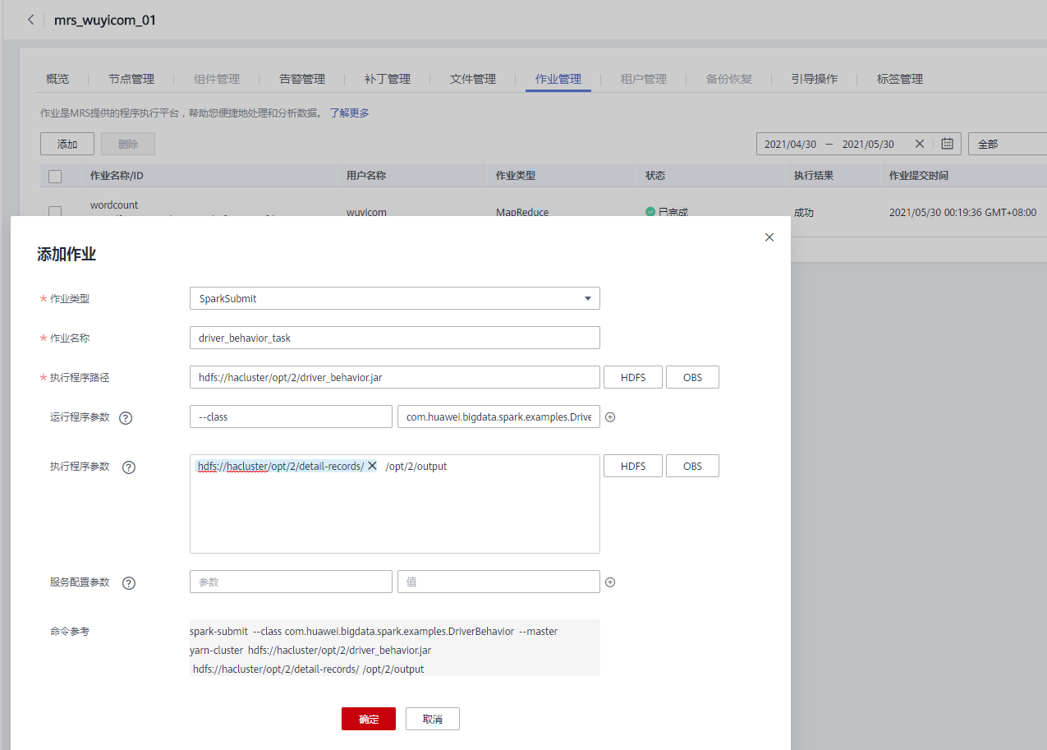Click the 2021/05/30 end date

pyautogui.click(x=868, y=144)
